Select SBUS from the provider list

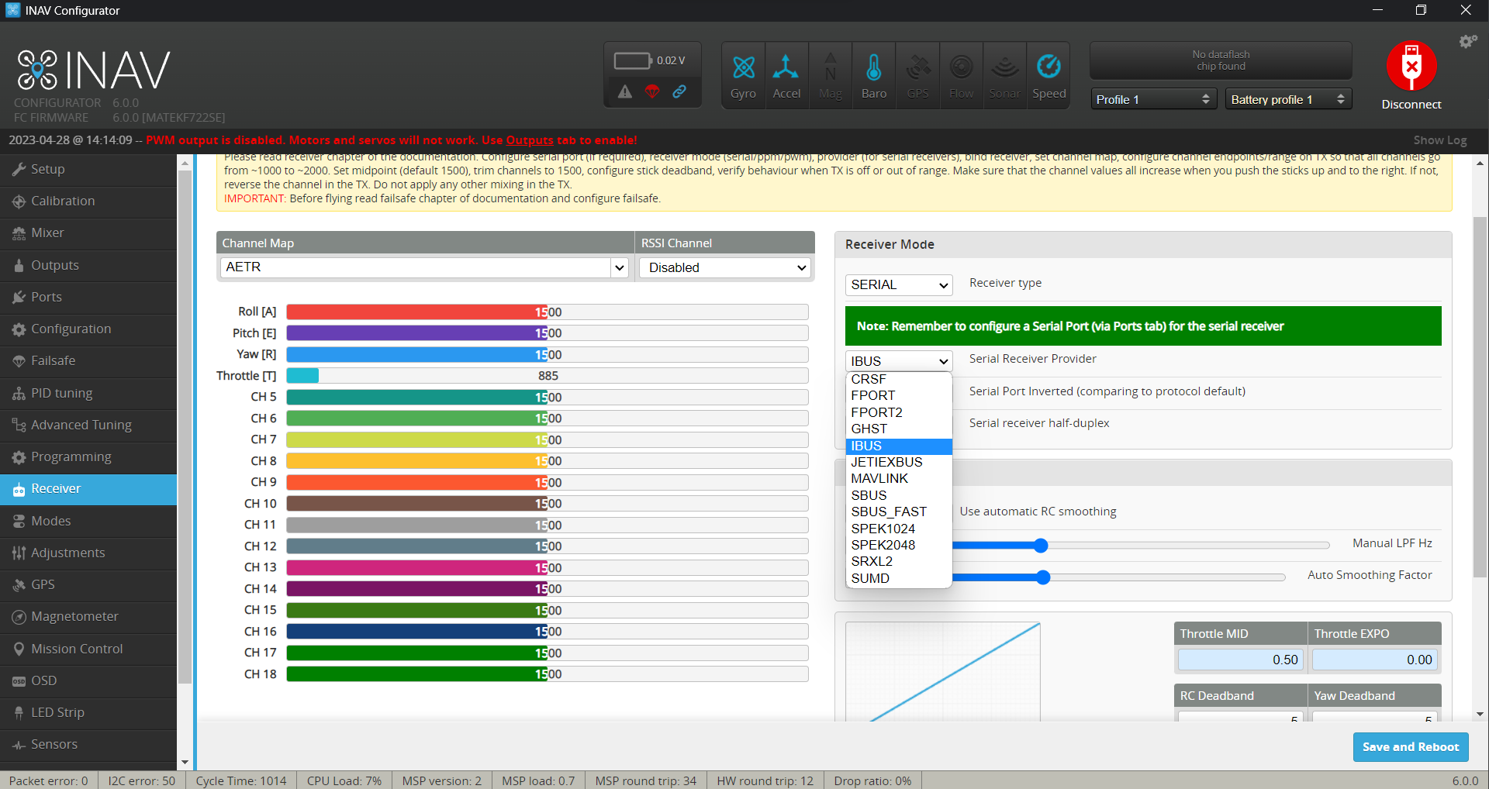click(x=869, y=495)
